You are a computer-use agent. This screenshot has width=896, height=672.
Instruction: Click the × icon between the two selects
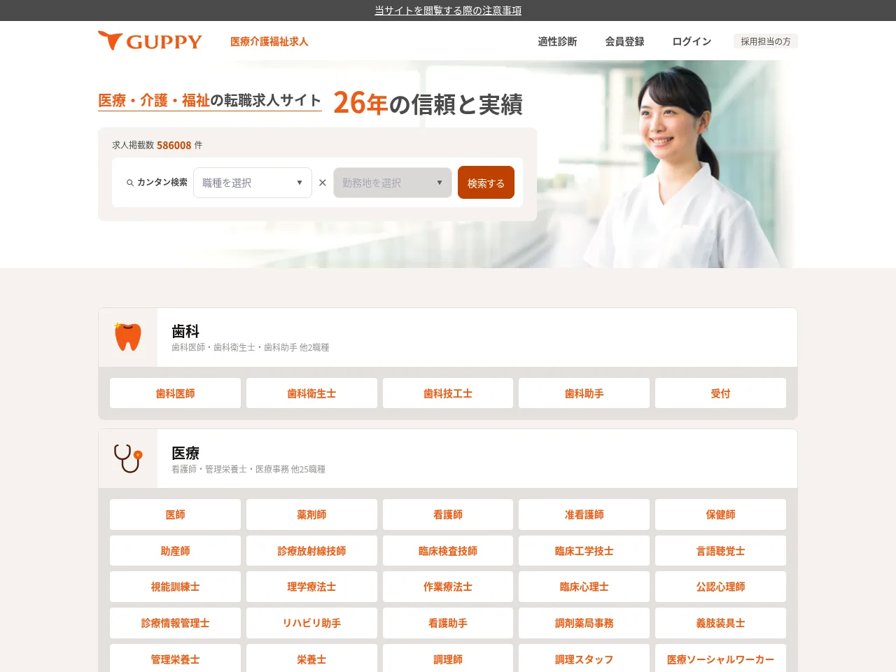click(x=323, y=183)
